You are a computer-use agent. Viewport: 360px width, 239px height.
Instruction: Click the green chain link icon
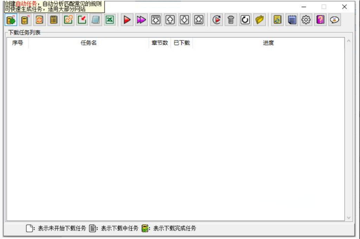coord(68,20)
